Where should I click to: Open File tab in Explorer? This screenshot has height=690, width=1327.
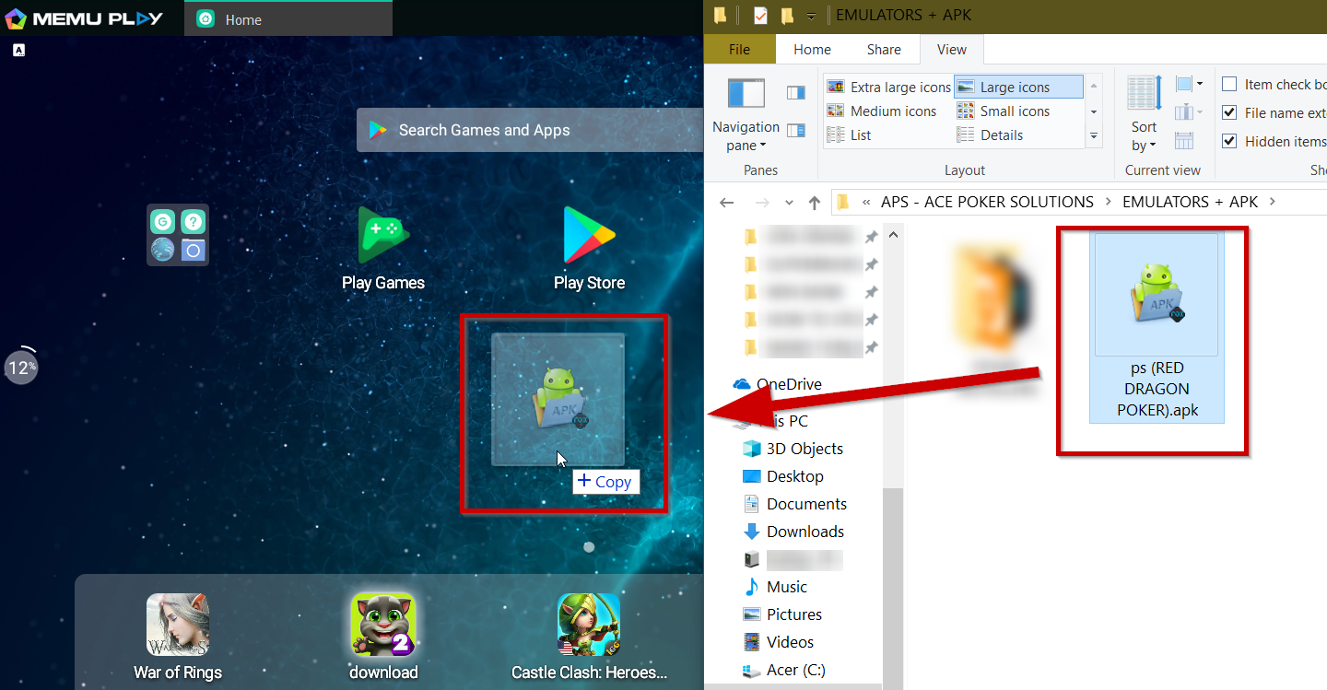pos(740,50)
